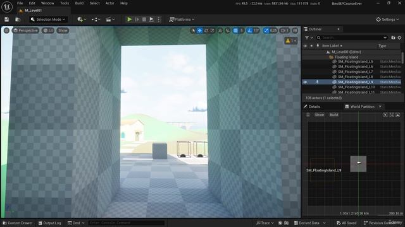Add a new folder in the Outliner
This screenshot has width=405, height=227.
pos(393,38)
